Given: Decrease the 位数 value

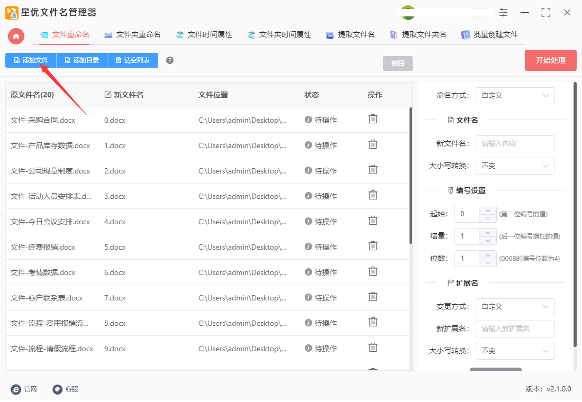Looking at the screenshot, I should [488, 263].
